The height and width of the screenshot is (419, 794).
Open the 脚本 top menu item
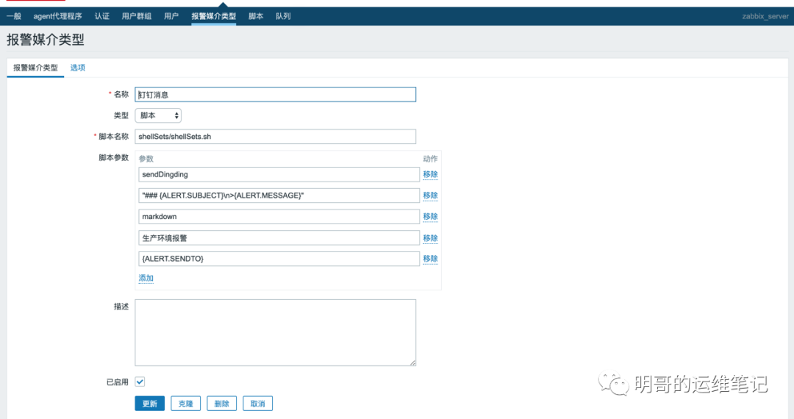pyautogui.click(x=256, y=16)
